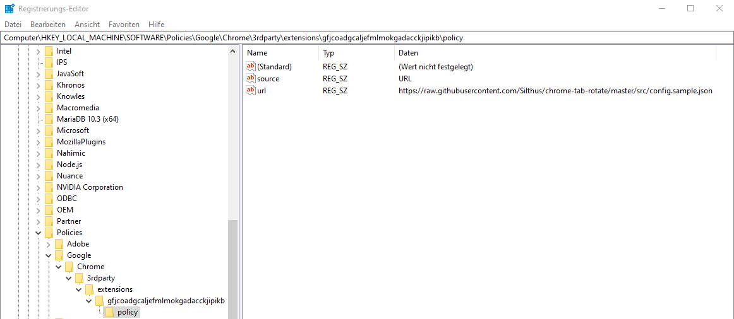Image resolution: width=734 pixels, height=319 pixels.
Task: Select the Node.js folder icon
Action: [x=49, y=165]
